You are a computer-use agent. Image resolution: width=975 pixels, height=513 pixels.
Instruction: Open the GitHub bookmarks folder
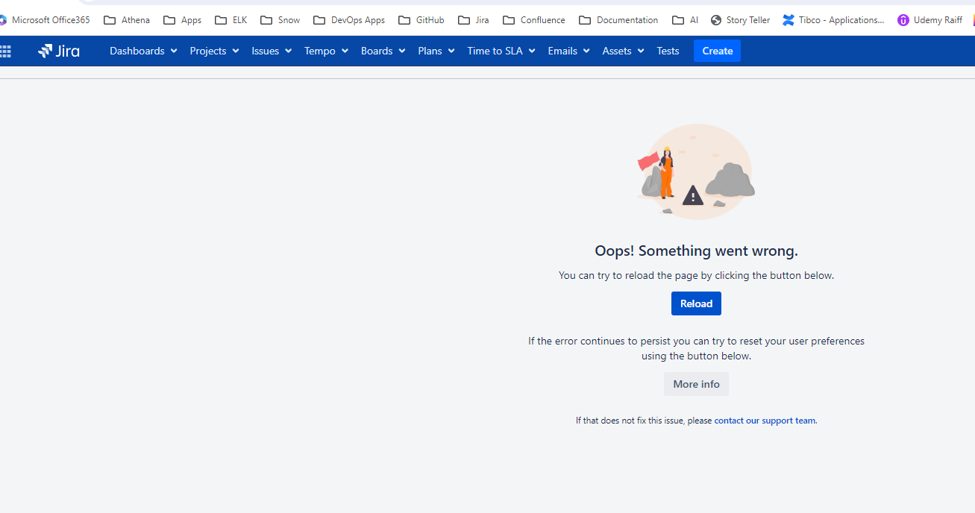click(x=421, y=19)
